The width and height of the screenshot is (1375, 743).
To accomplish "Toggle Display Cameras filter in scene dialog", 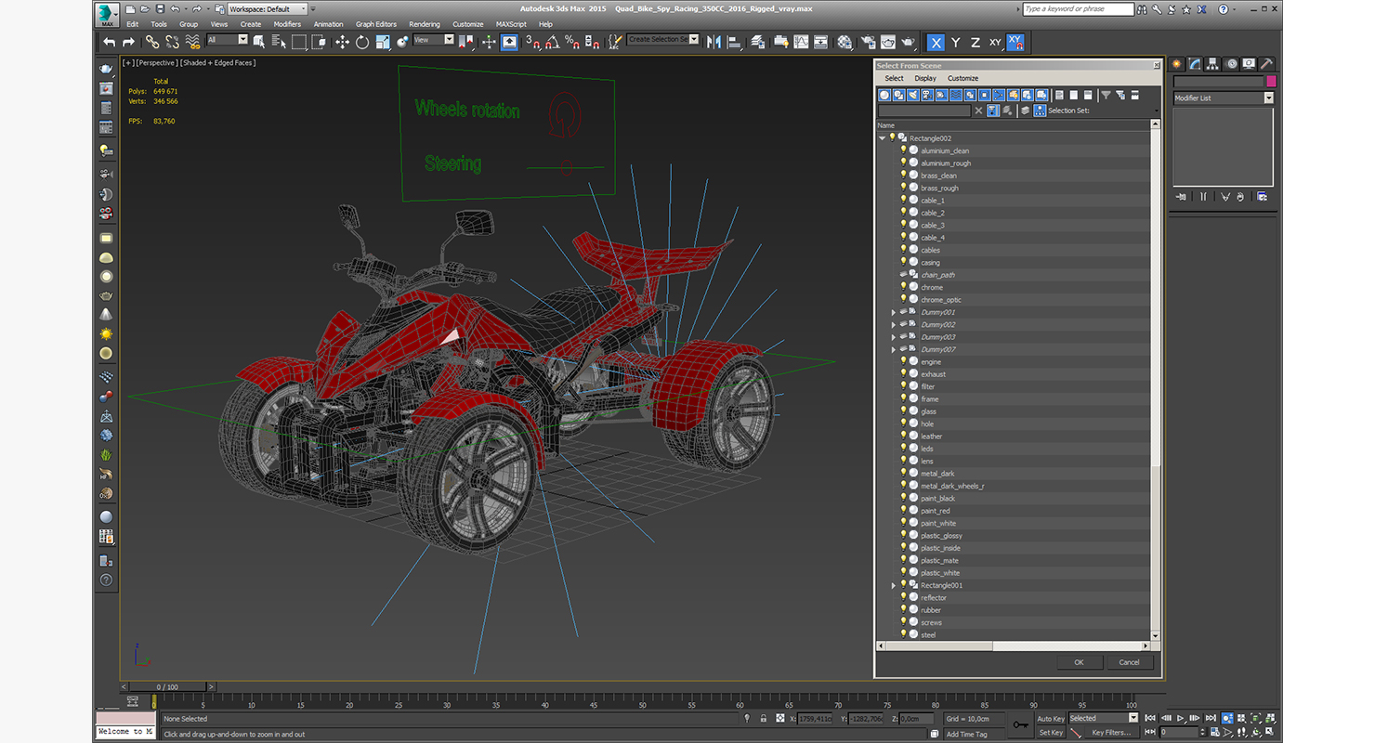I will click(x=928, y=95).
